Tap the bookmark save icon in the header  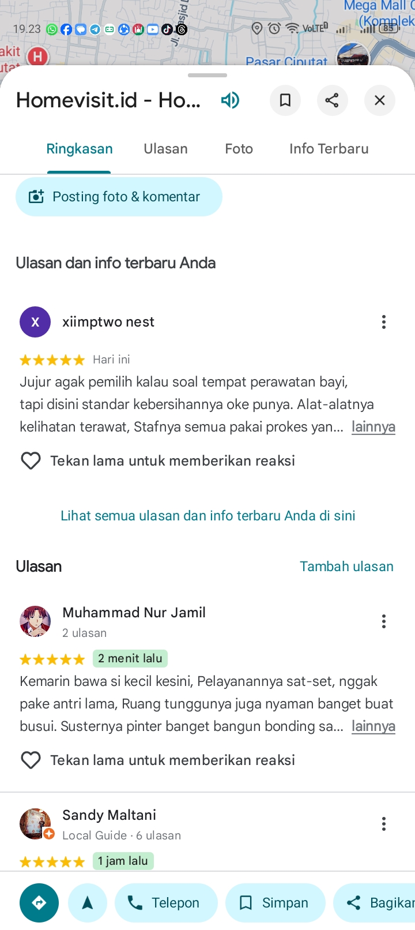click(x=285, y=100)
